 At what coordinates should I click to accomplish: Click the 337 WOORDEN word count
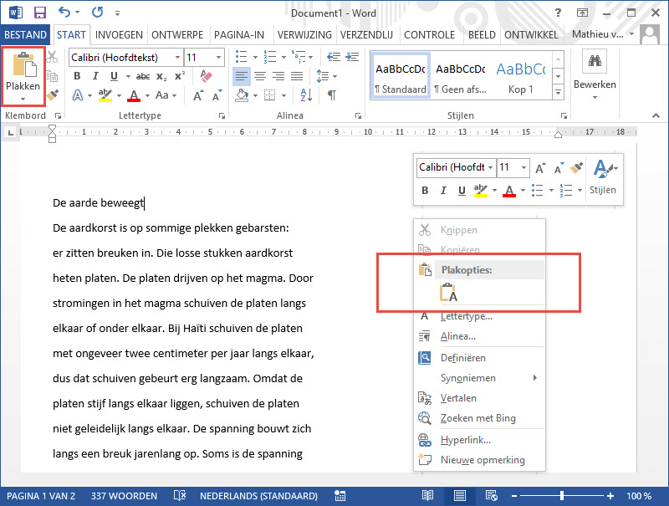pyautogui.click(x=124, y=496)
